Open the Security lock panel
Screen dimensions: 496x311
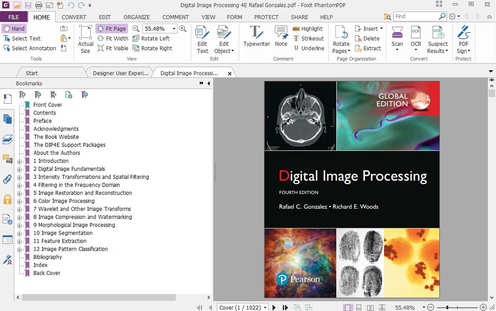click(x=7, y=199)
